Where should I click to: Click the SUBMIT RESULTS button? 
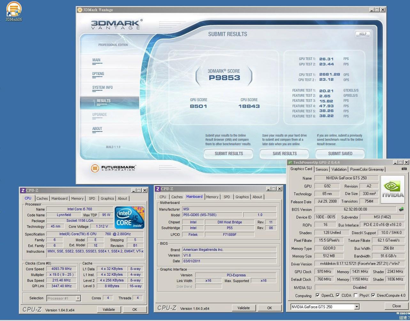(229, 154)
